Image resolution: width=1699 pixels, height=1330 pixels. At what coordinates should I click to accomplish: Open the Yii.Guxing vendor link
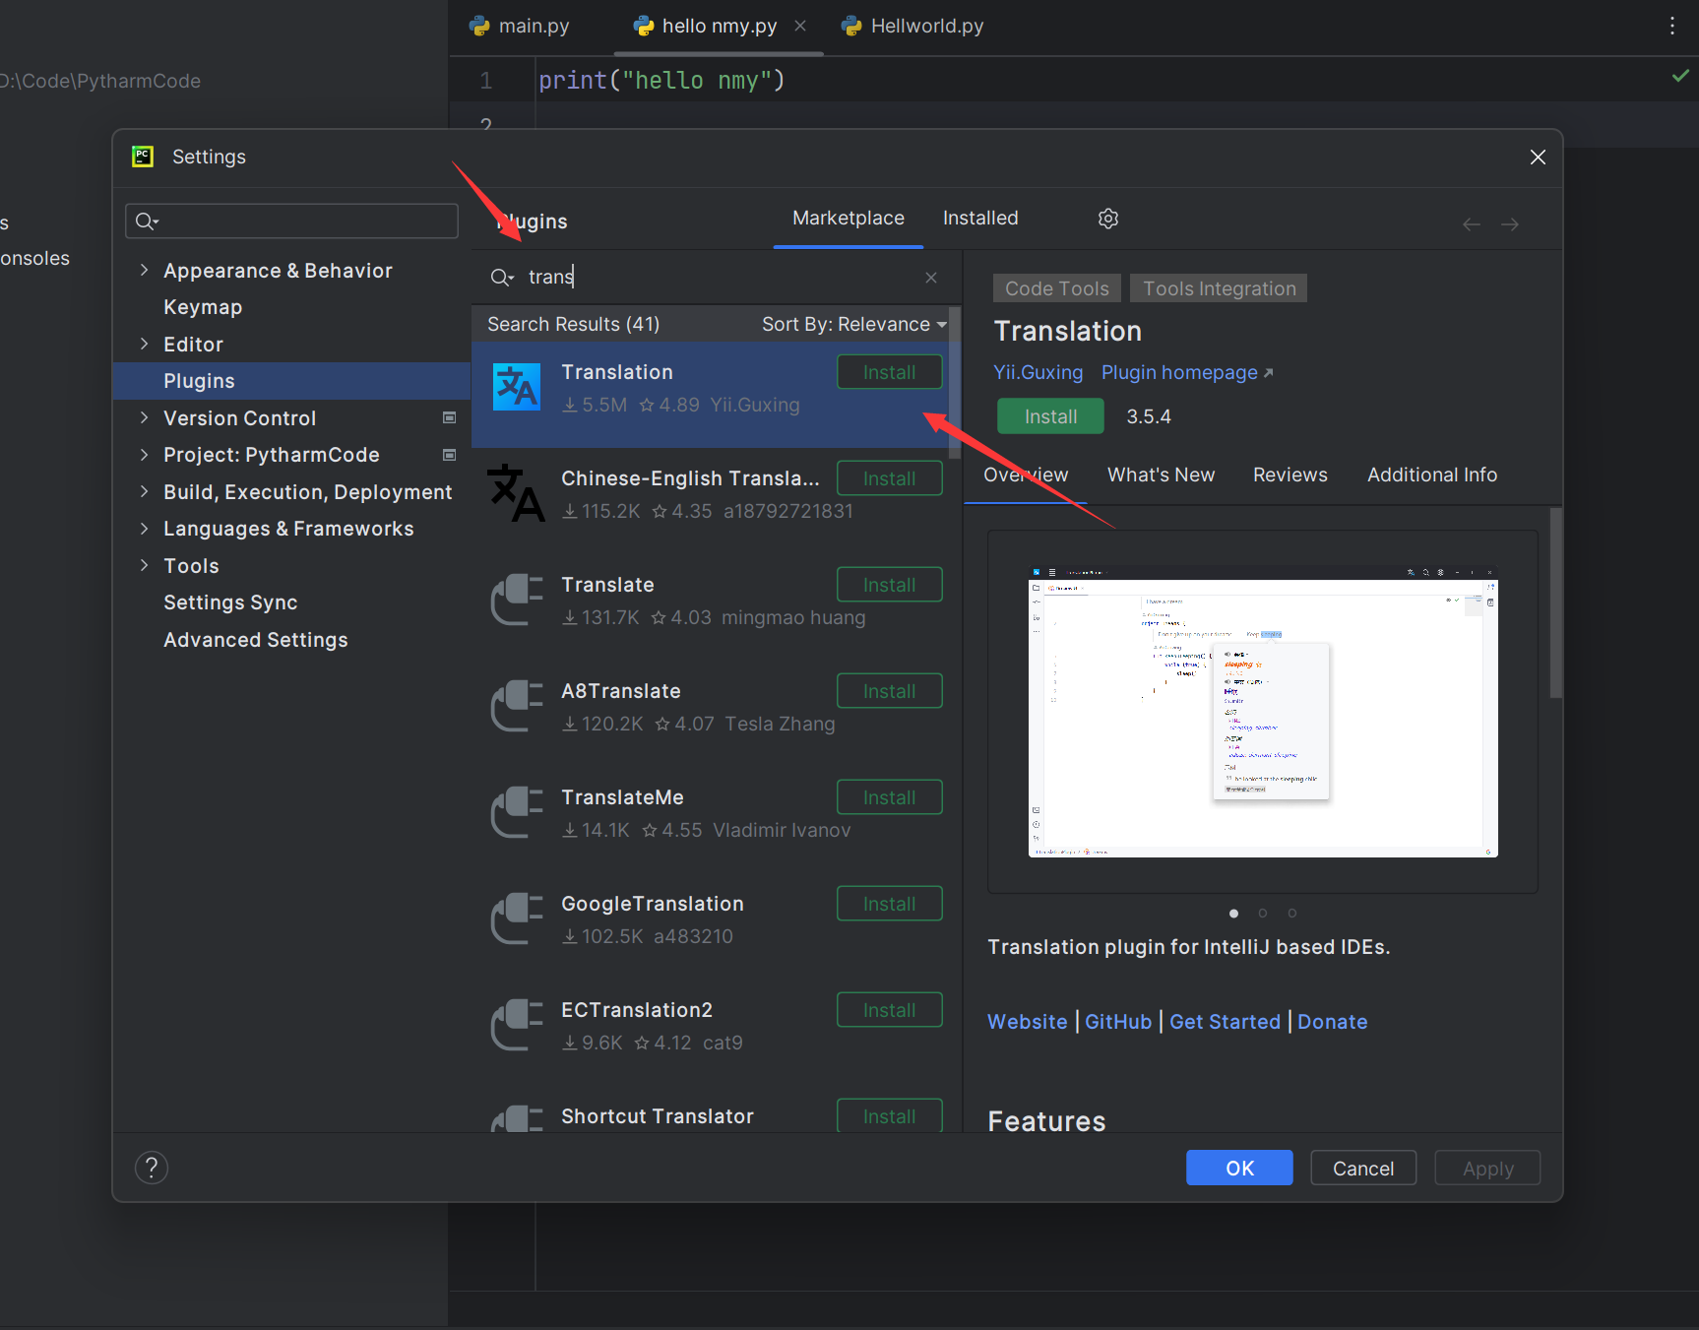click(1038, 372)
